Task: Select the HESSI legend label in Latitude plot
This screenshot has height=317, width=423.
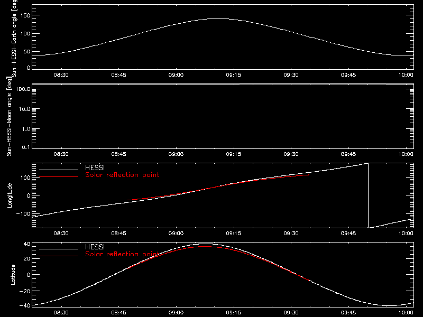Action: tap(95, 247)
